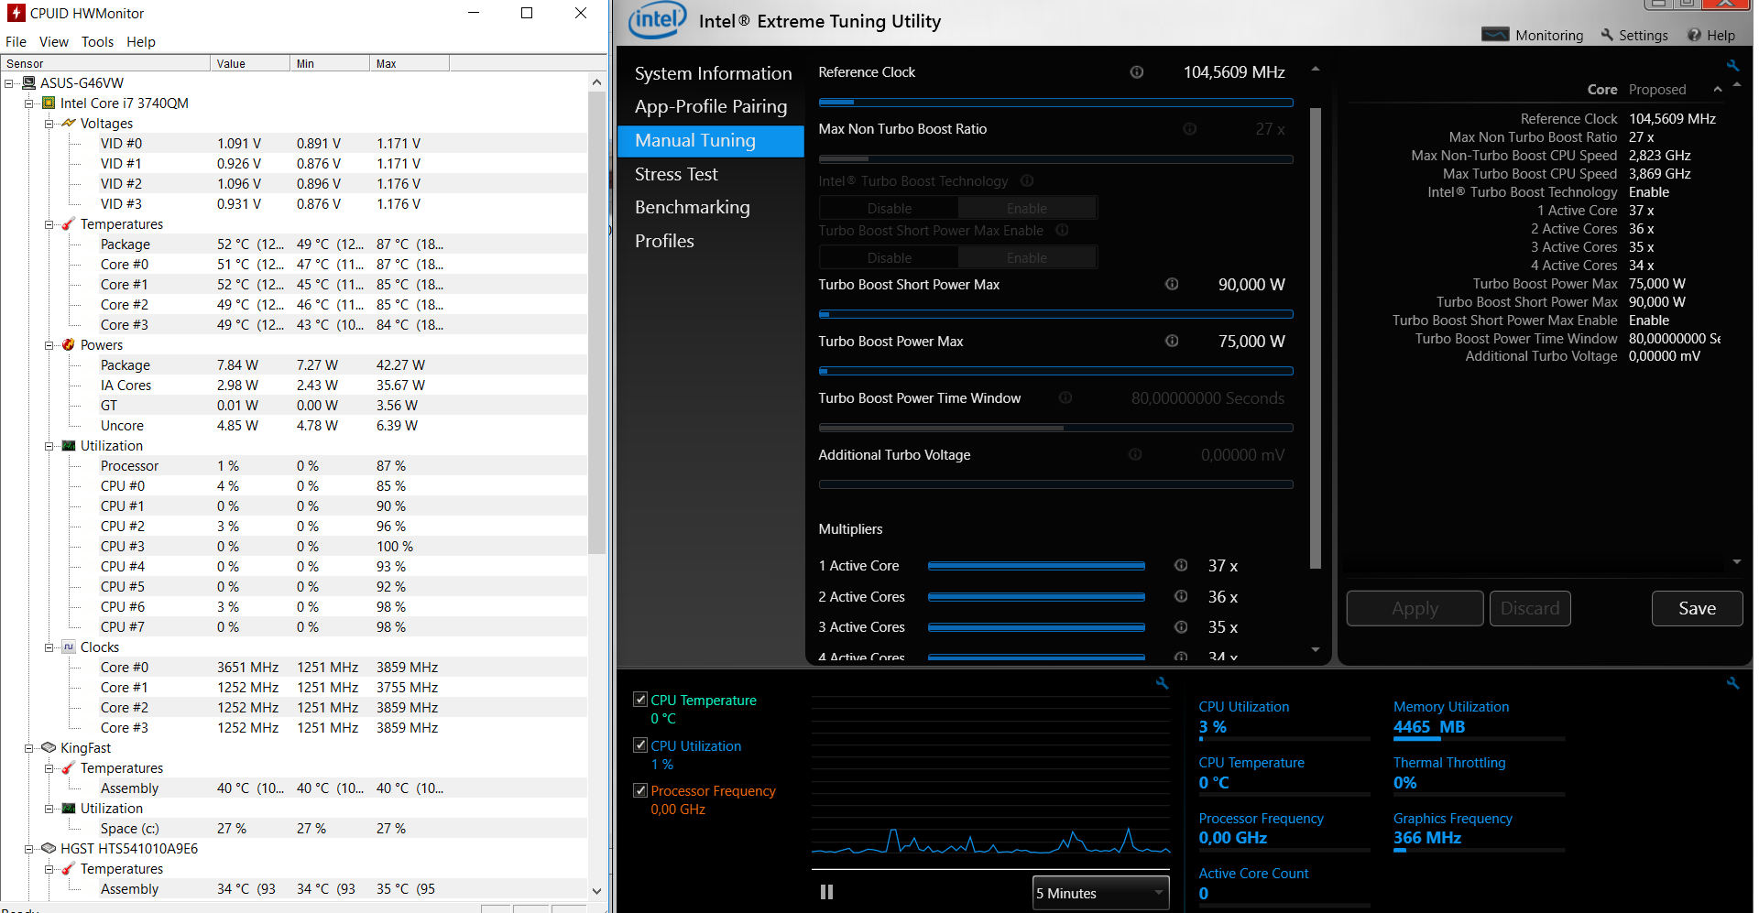The height and width of the screenshot is (913, 1759).
Task: Collapse the HGST HTS541010A9E6 node
Action: 29,849
